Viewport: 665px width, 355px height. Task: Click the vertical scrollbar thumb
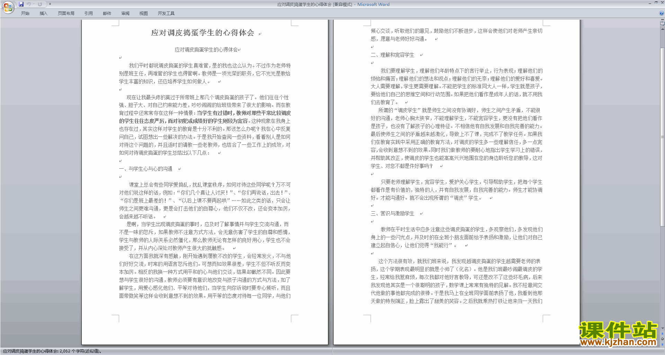pyautogui.click(x=662, y=137)
